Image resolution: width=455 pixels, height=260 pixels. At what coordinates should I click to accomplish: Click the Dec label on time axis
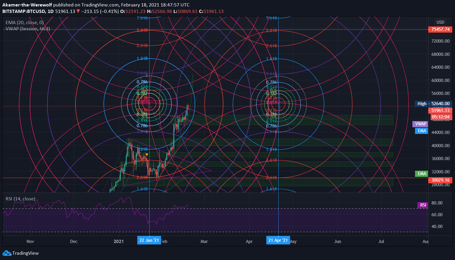pyautogui.click(x=74, y=241)
